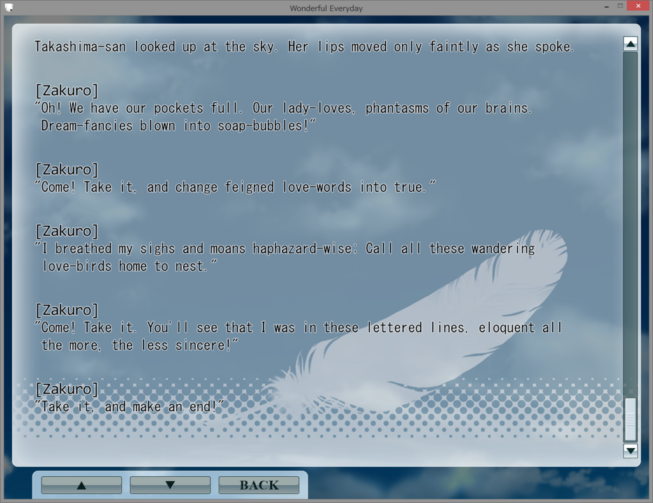Image resolution: width=653 pixels, height=503 pixels.
Task: Select the narration line about Takashima-san
Action: click(304, 47)
